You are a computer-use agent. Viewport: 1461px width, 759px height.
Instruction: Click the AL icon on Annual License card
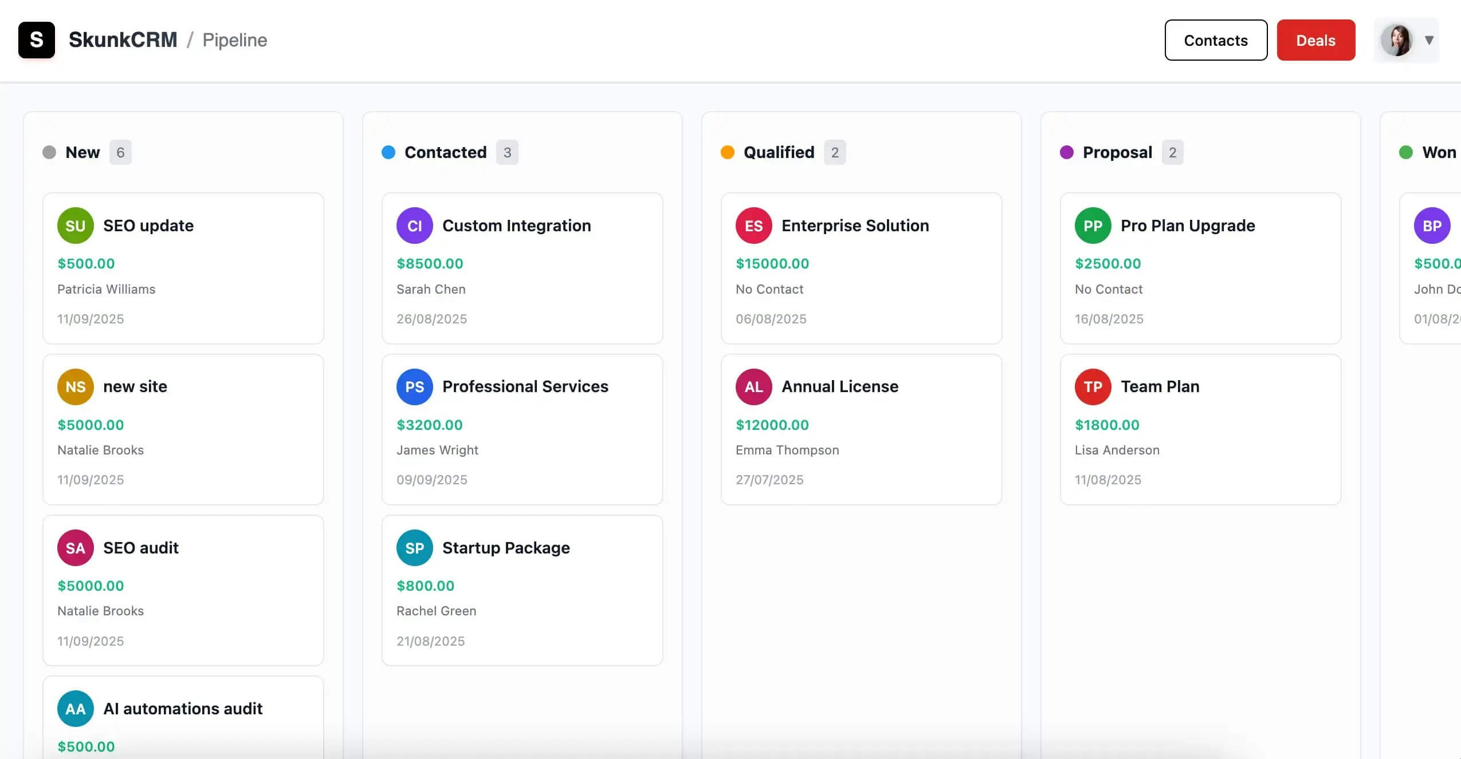coord(753,386)
